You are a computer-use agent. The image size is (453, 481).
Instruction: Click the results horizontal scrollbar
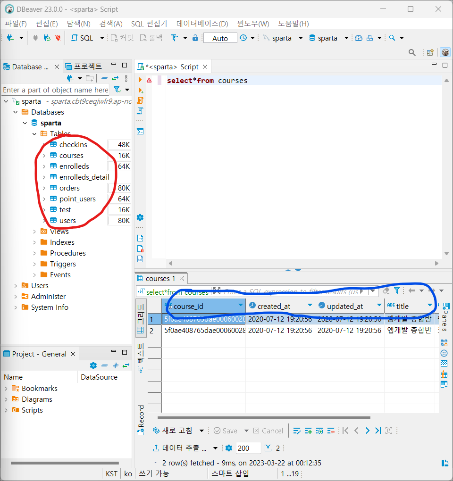pyautogui.click(x=264, y=418)
